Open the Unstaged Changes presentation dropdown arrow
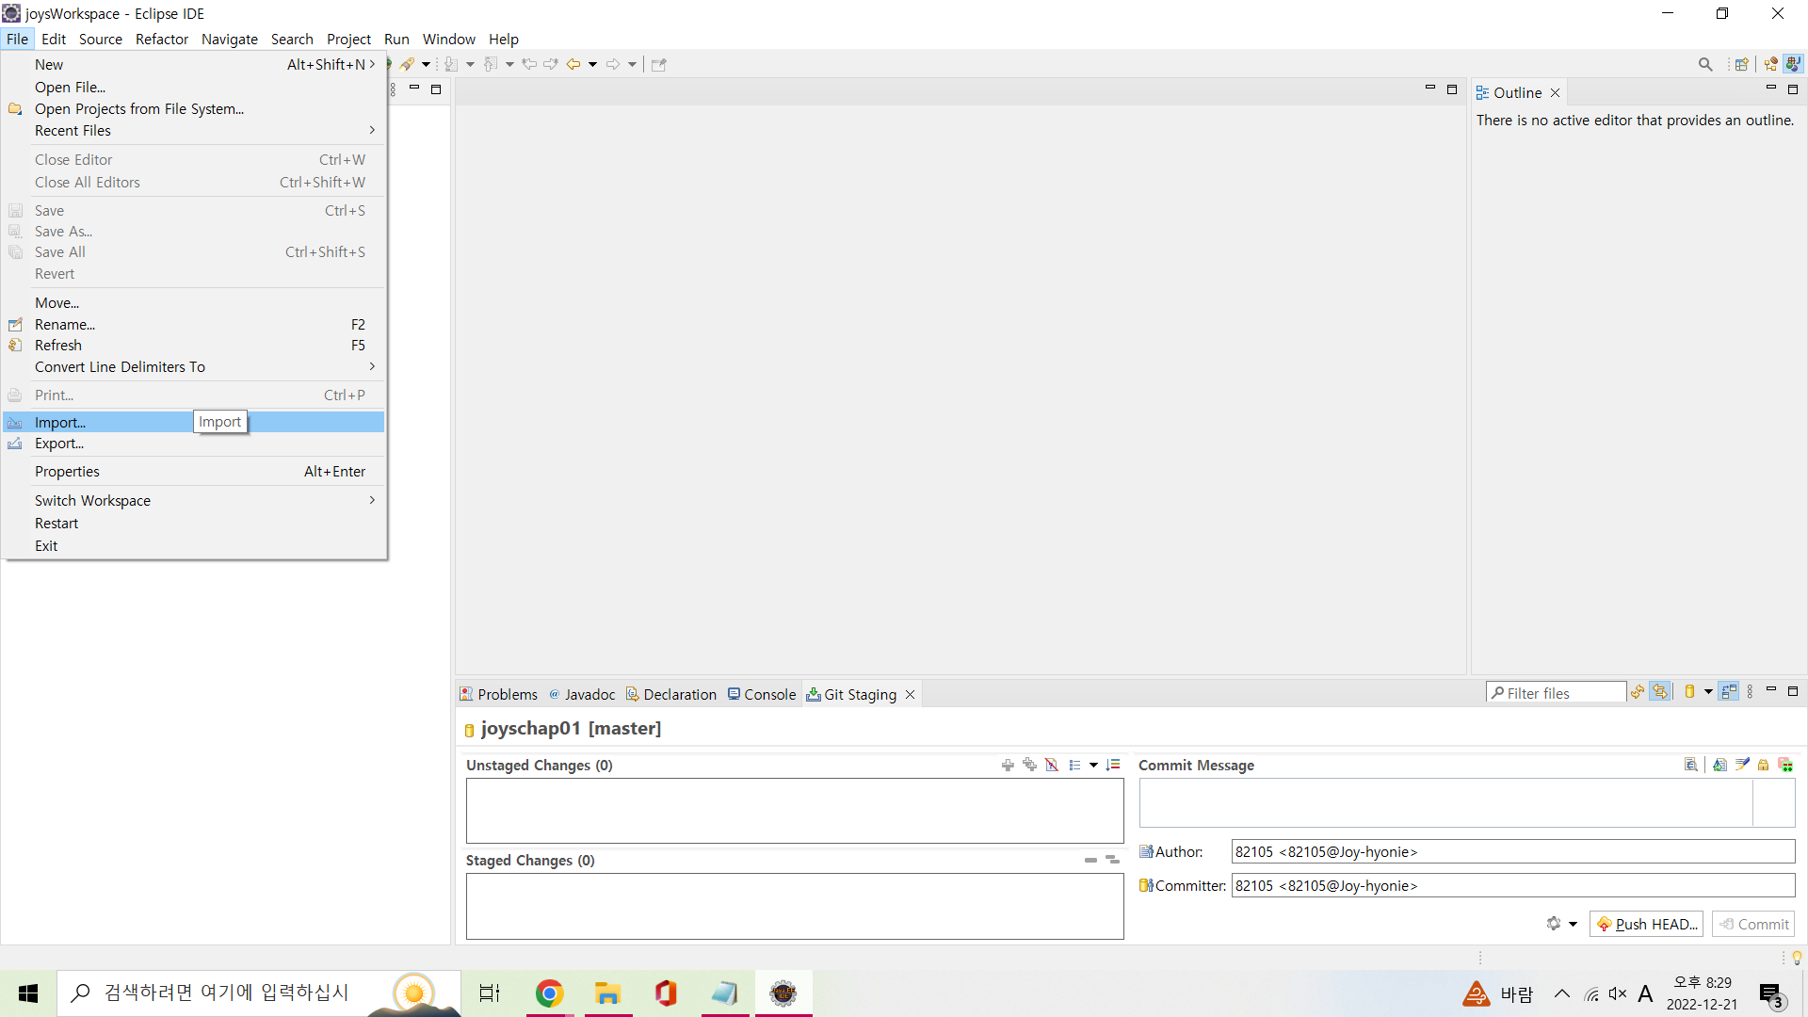The width and height of the screenshot is (1808, 1017). (x=1093, y=765)
